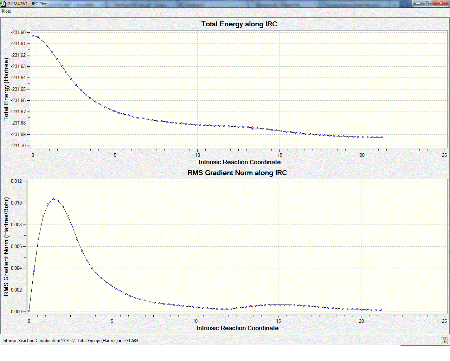Click the "RMS Gradient Norm (Hartree/Bohr)" axis label
Viewport: 450px width, 361px height.
6,247
